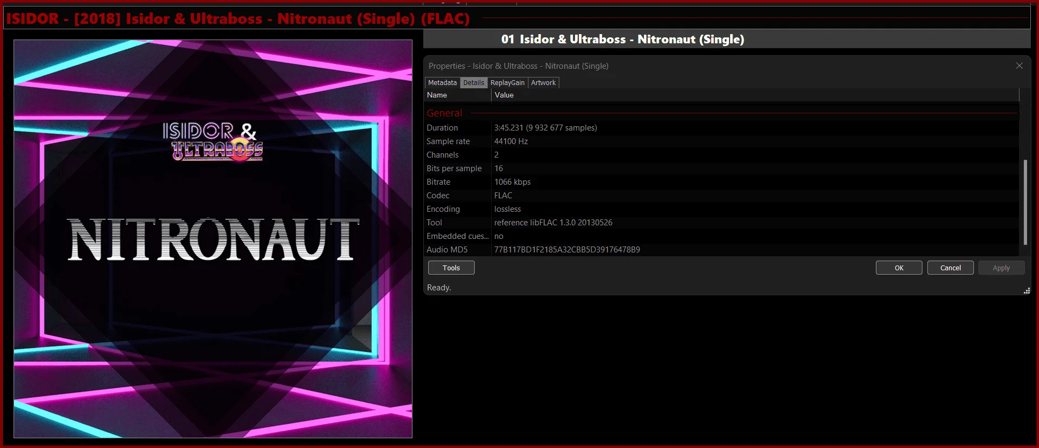Click the value FLAC

pyautogui.click(x=503, y=196)
